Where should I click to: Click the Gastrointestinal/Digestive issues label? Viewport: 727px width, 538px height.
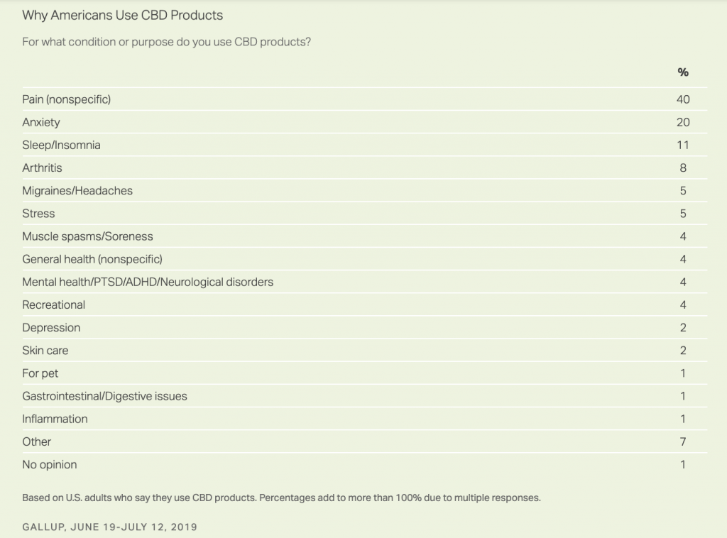click(105, 396)
